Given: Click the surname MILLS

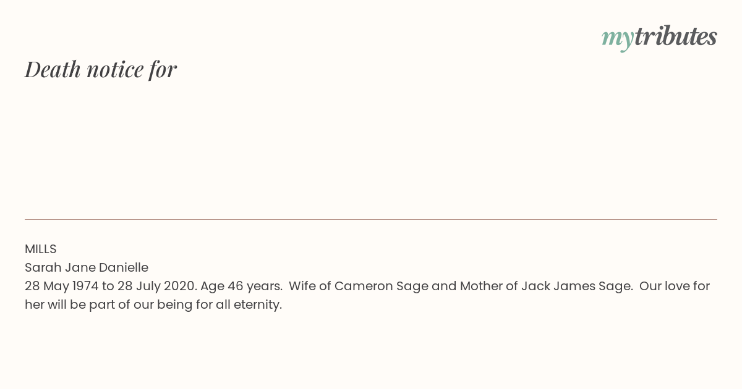Looking at the screenshot, I should click(41, 249).
